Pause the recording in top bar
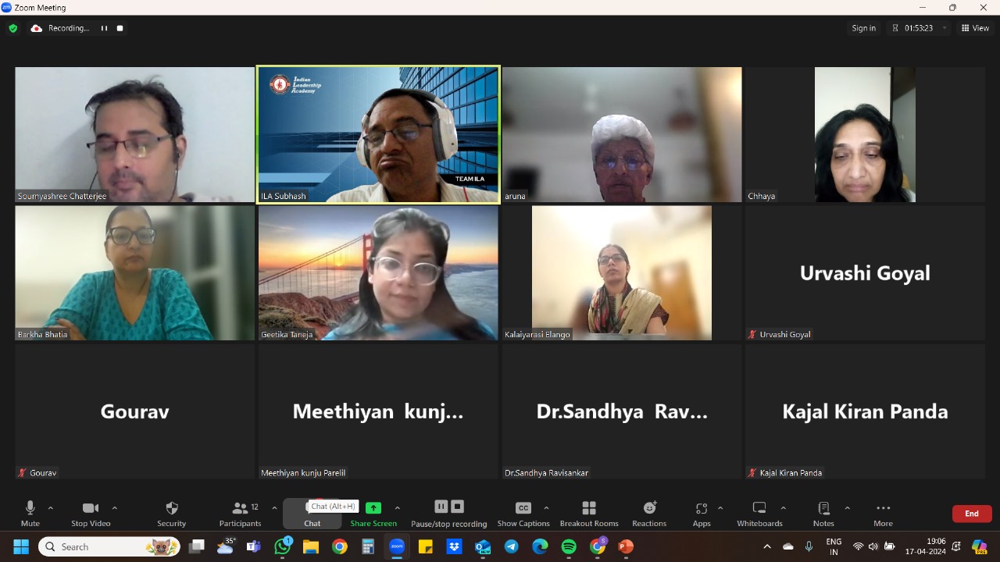1000x562 pixels. click(x=104, y=28)
